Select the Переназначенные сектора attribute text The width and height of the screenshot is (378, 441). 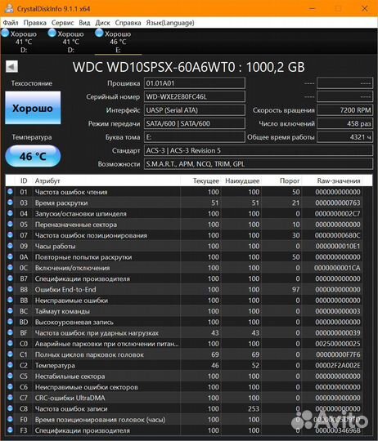76,225
